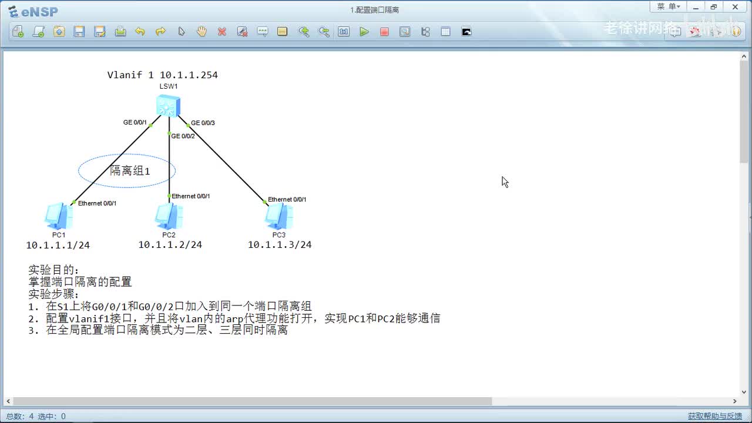Screen dimensions: 752x423
Task: Open the forum chat icon at top right
Action: pyautogui.click(x=675, y=32)
